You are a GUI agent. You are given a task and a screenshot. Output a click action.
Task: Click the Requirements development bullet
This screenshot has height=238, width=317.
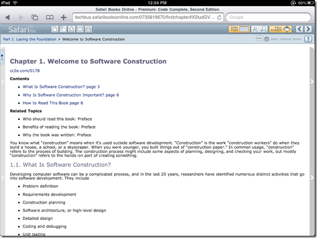49,195
